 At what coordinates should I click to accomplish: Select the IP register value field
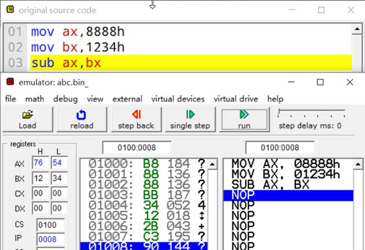[x=50, y=238]
